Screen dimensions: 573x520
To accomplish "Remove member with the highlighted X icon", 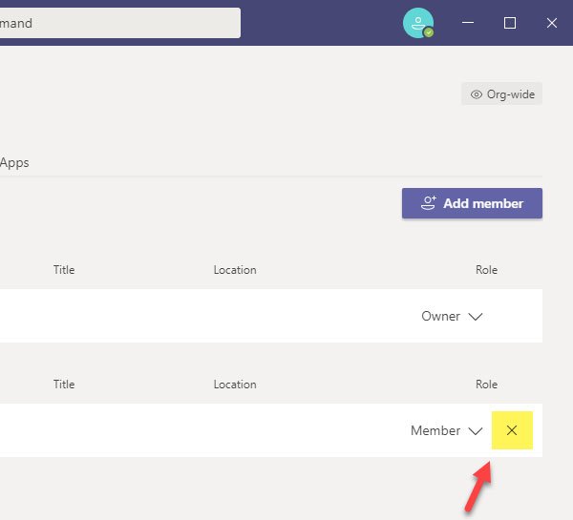I will [512, 430].
